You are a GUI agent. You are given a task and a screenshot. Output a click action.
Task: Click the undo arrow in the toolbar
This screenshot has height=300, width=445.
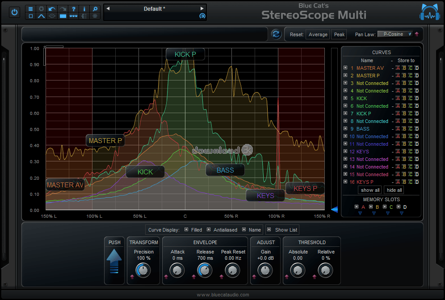(52, 9)
